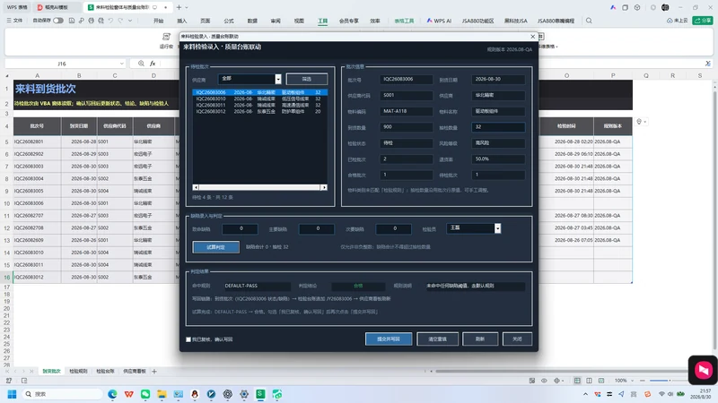Open the File menu in WPS

tap(14, 21)
